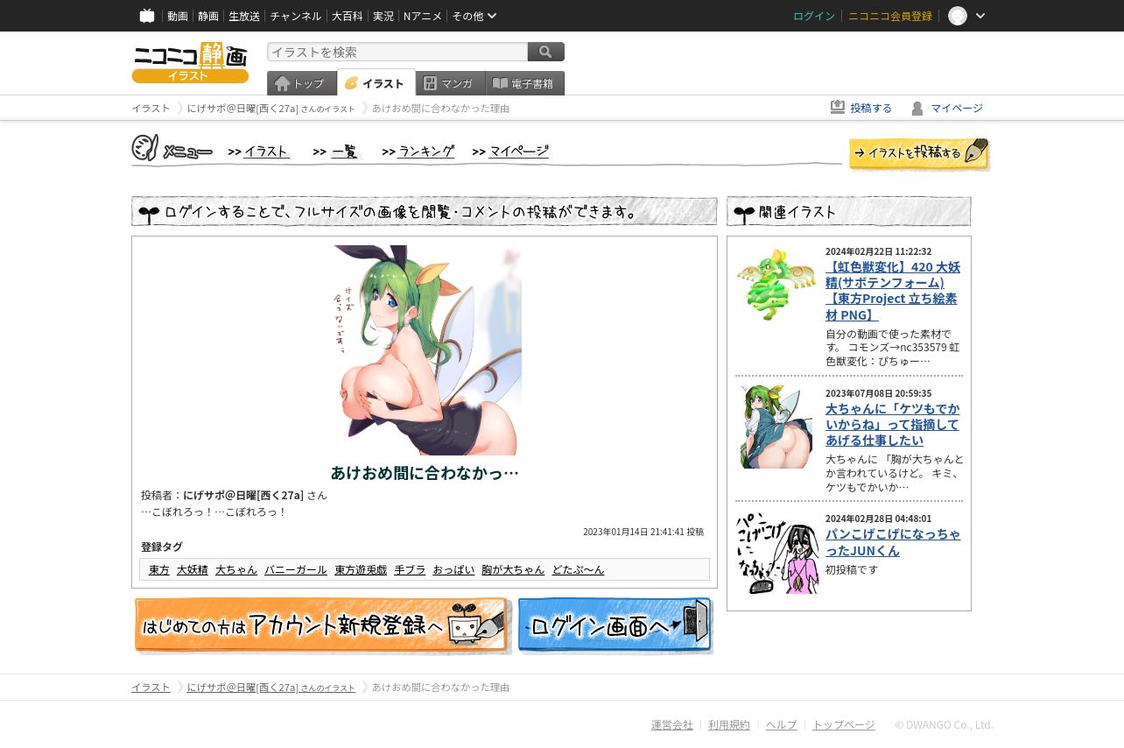Screen dimensions: 1124x748
Task: Open the ヘルプ footer link
Action: (781, 724)
